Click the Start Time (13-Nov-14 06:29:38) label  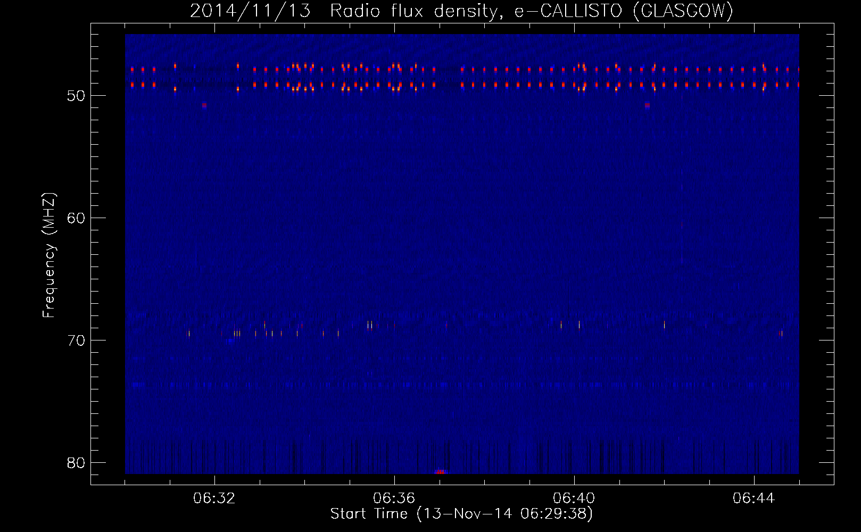pos(461,514)
